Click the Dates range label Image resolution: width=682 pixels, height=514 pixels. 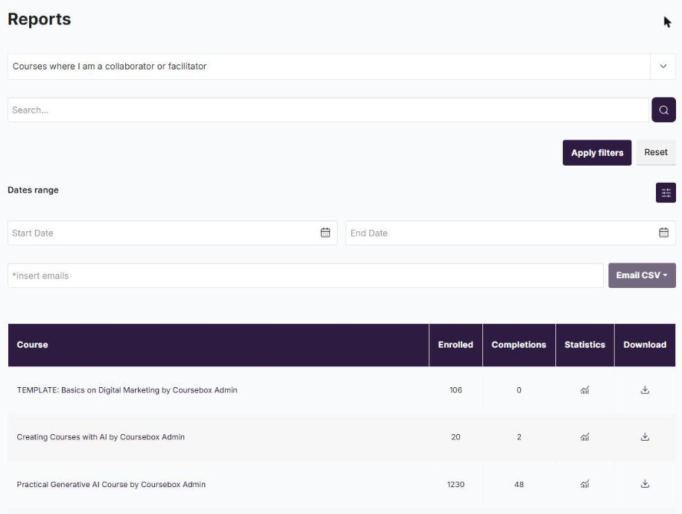(33, 190)
